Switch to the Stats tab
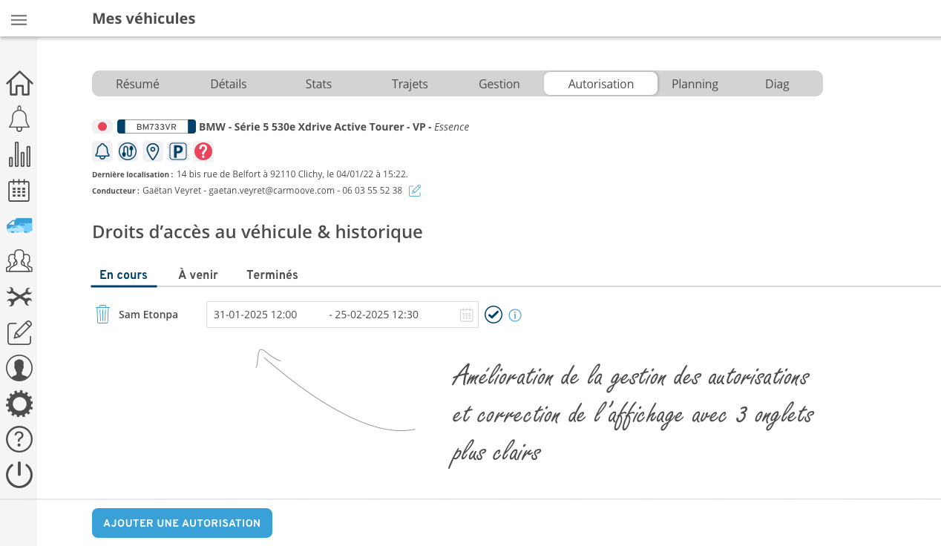The width and height of the screenshot is (941, 546). (318, 84)
